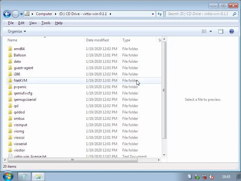The height and width of the screenshot is (181, 241).
Task: Click the 18:45 taskbar clock
Action: (226, 177)
